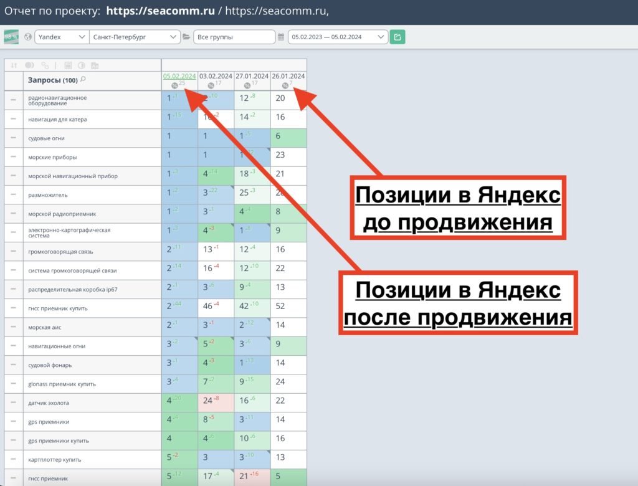
Task: Click the half-circle contrast icon in table toolbar
Action: click(x=82, y=65)
